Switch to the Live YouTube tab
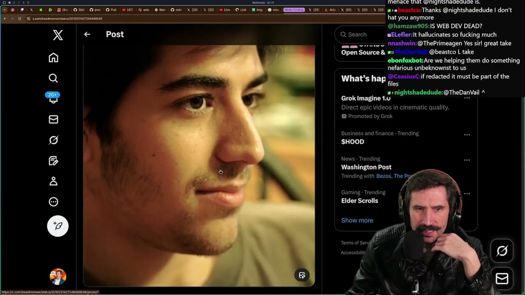 point(225,10)
